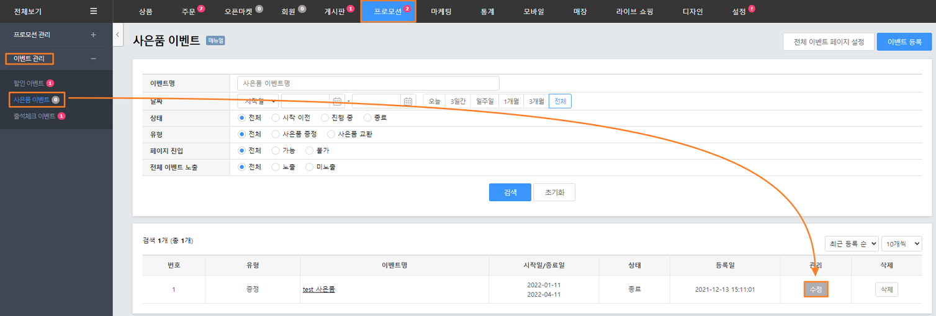
Task: Click 전체 이벤트 페이지 설정 button
Action: coord(829,42)
